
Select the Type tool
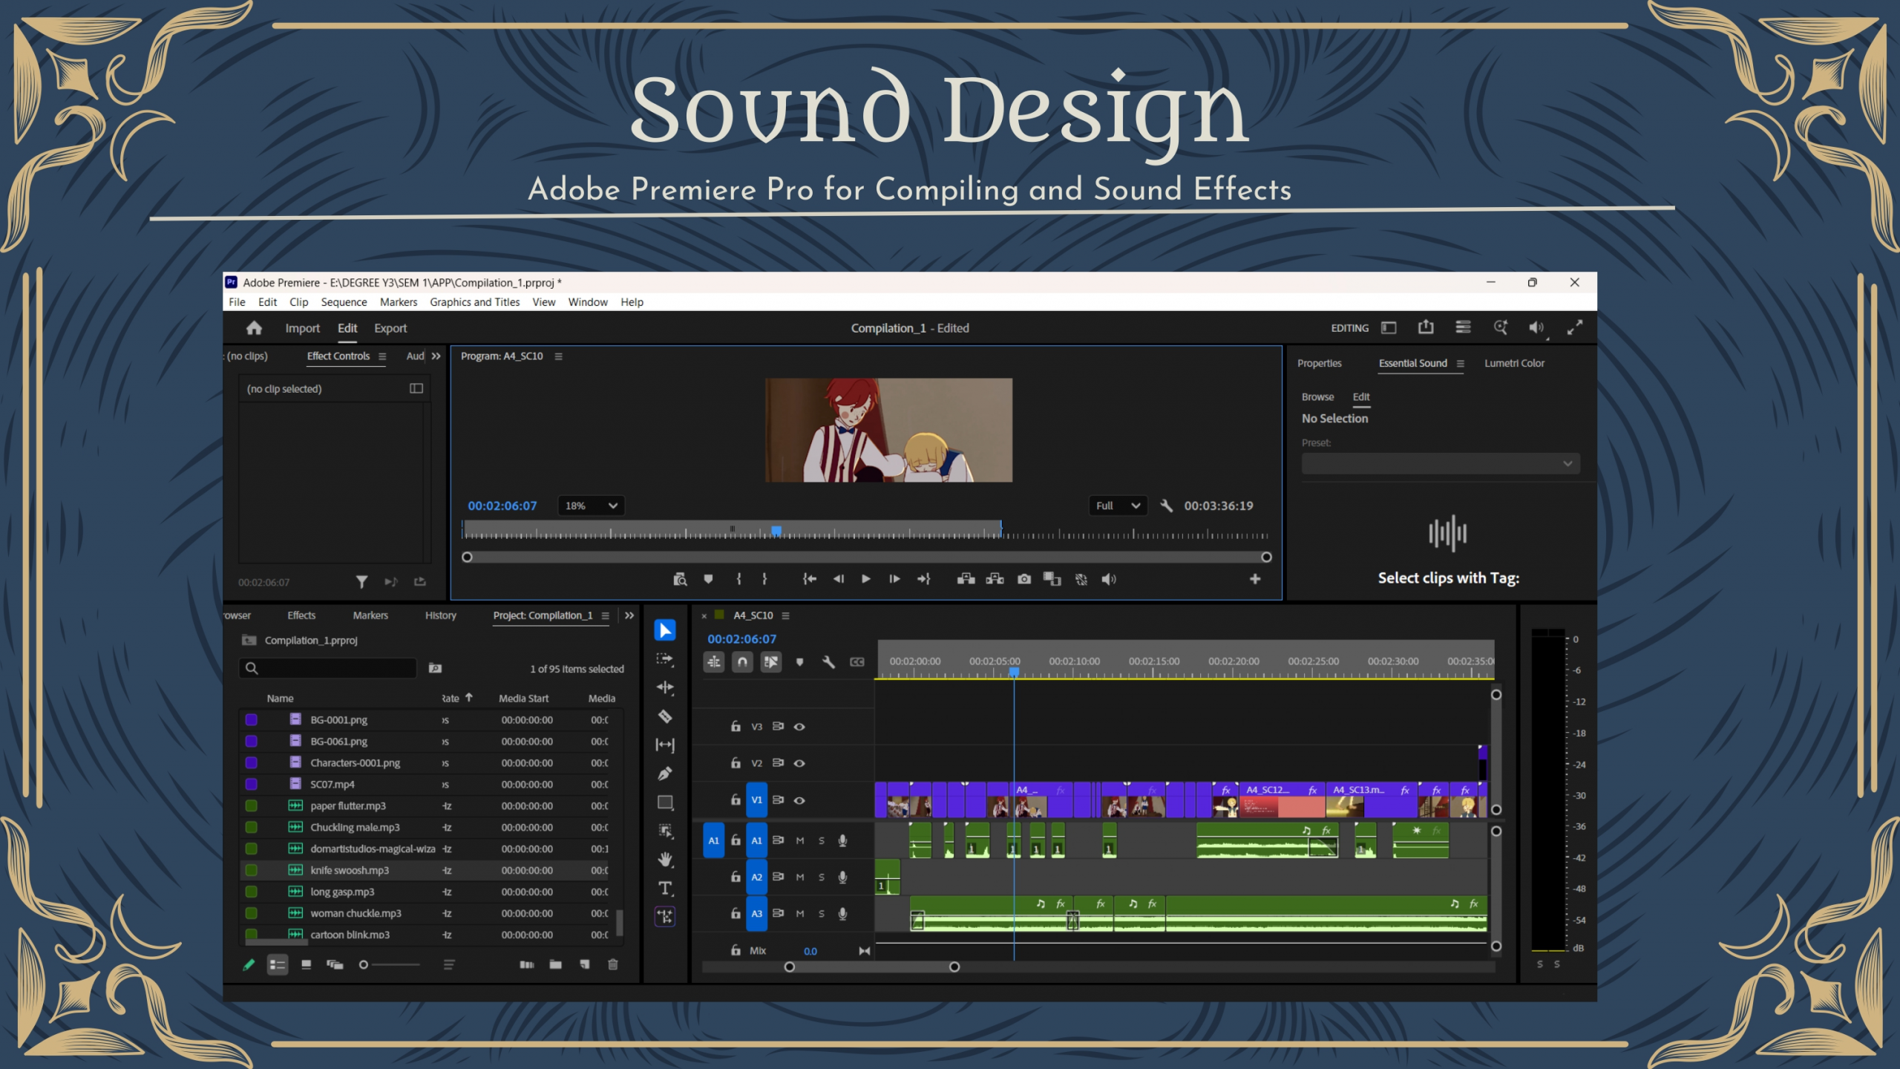[x=665, y=888]
